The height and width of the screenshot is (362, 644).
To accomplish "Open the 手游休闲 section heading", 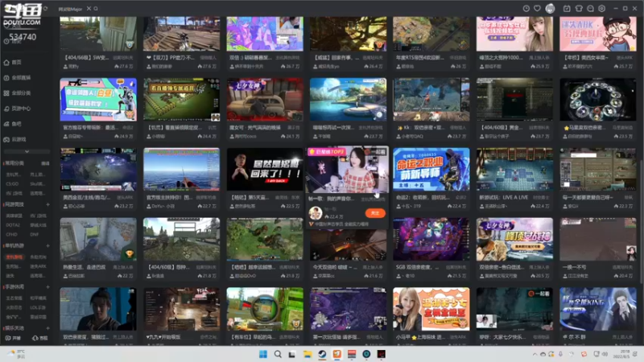I will (14, 287).
